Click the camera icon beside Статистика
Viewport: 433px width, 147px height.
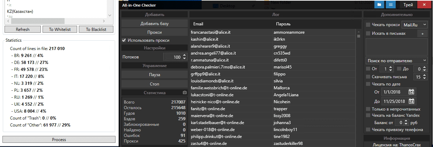(185, 93)
